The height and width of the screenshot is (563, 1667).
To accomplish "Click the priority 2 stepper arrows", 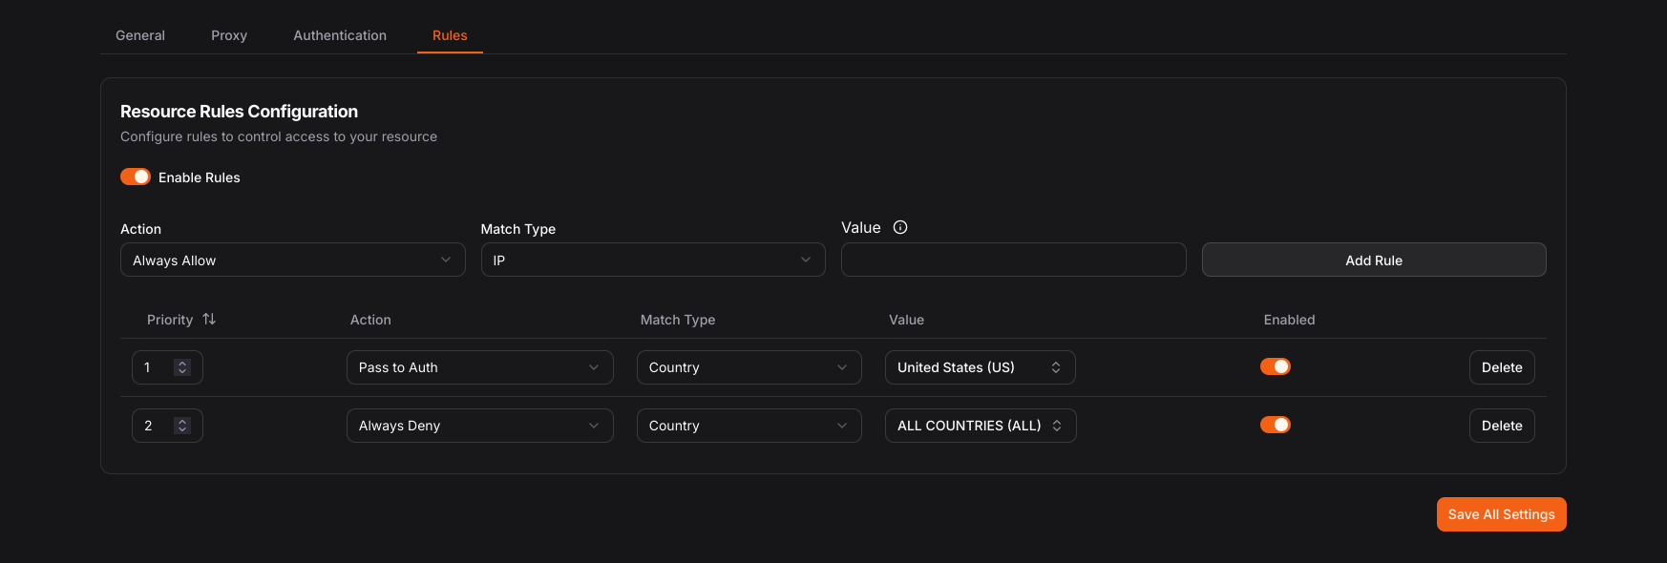I will click(x=182, y=426).
